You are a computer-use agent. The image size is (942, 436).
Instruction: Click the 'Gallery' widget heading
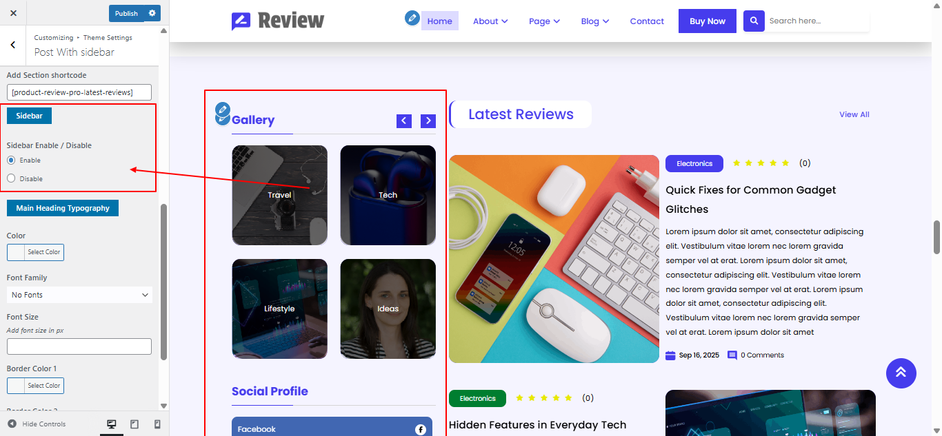(x=253, y=120)
